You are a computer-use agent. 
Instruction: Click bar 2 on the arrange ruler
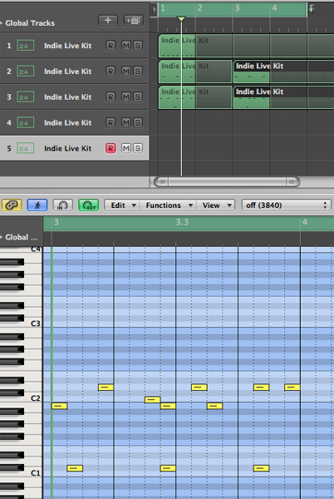(x=199, y=8)
